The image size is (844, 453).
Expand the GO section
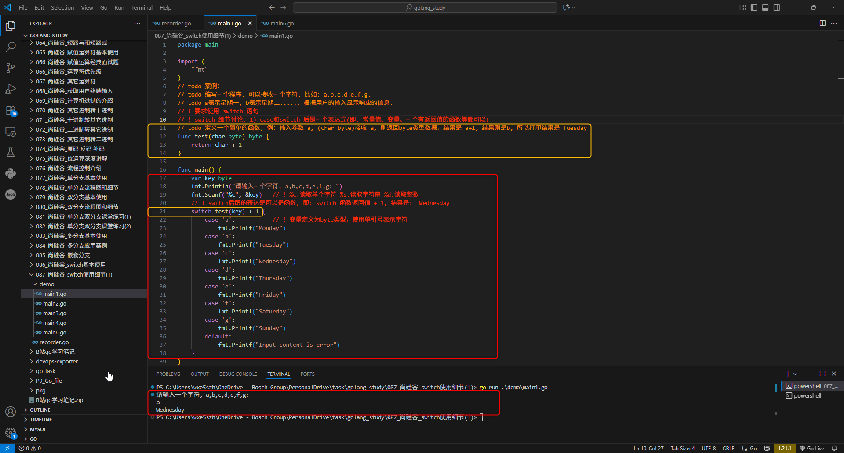tap(84, 439)
